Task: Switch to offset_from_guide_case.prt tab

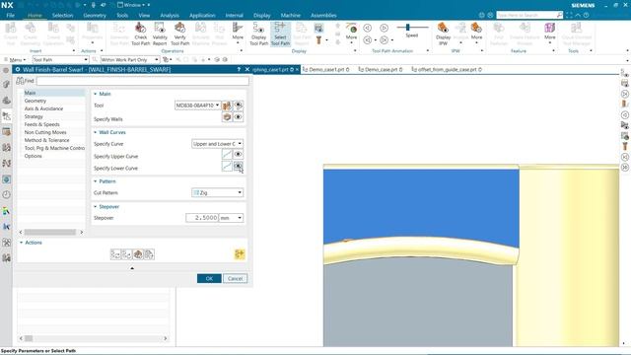Action: coord(447,70)
